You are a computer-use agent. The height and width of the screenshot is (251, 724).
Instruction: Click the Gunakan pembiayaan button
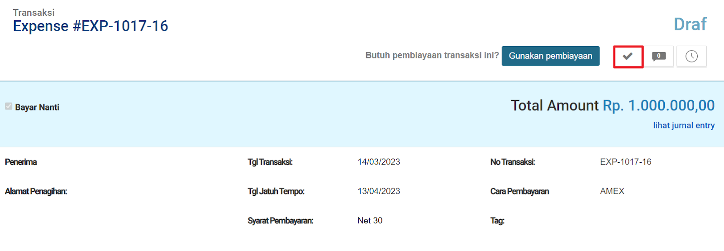pos(551,56)
